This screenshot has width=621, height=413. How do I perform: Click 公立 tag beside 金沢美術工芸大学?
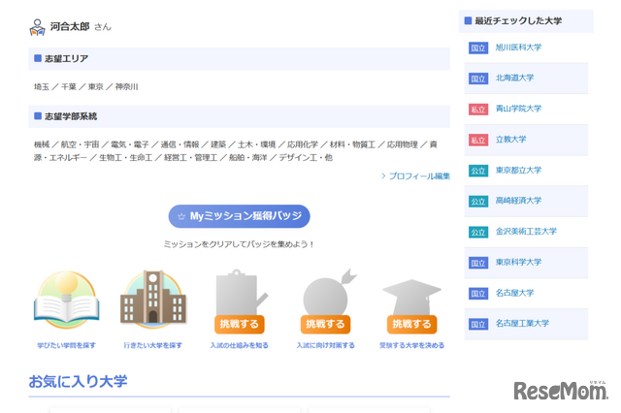coord(478,232)
